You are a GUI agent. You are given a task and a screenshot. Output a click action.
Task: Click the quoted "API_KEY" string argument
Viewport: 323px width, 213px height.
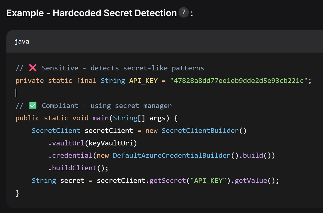point(208,180)
